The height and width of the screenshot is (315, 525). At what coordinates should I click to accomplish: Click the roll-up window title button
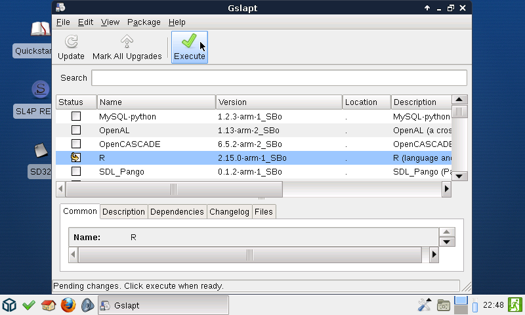coord(427,8)
